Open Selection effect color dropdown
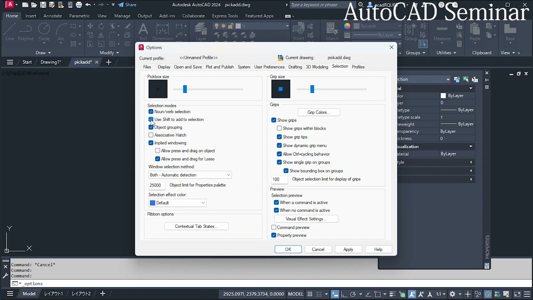The image size is (533, 300). pyautogui.click(x=177, y=203)
